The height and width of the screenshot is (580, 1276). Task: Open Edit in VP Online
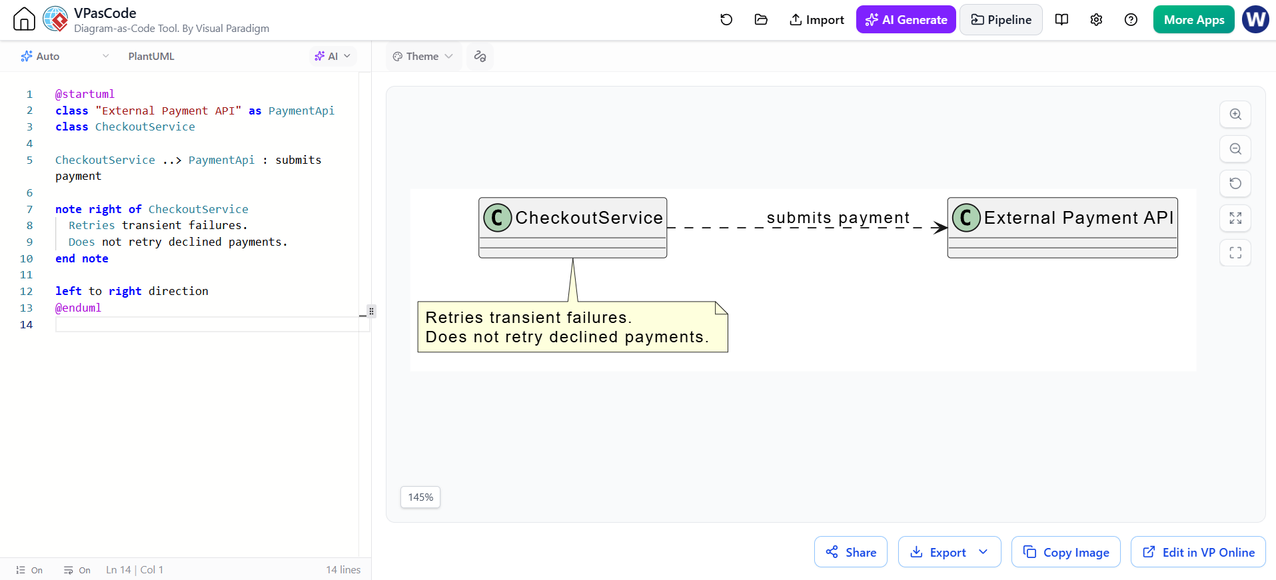[x=1198, y=552]
